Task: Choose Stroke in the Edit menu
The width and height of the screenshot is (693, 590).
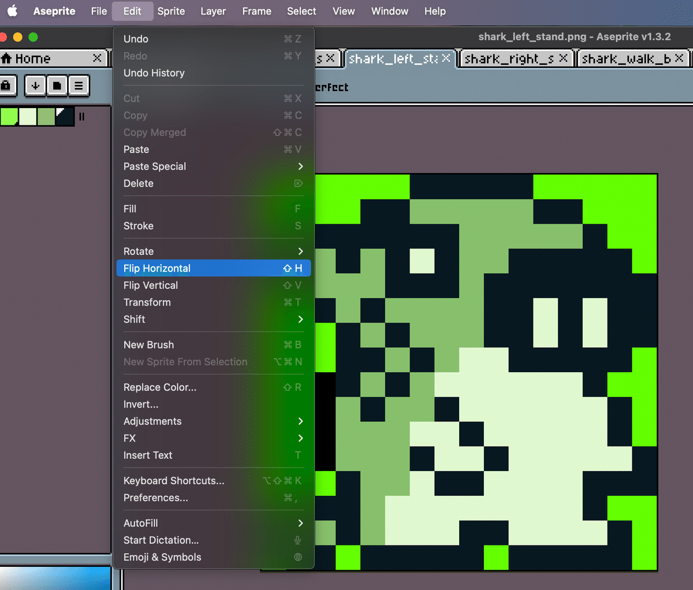Action: tap(214, 226)
